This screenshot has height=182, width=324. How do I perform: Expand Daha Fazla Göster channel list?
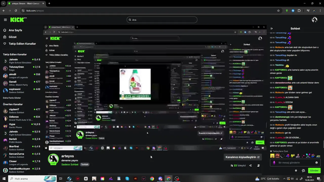[12, 98]
